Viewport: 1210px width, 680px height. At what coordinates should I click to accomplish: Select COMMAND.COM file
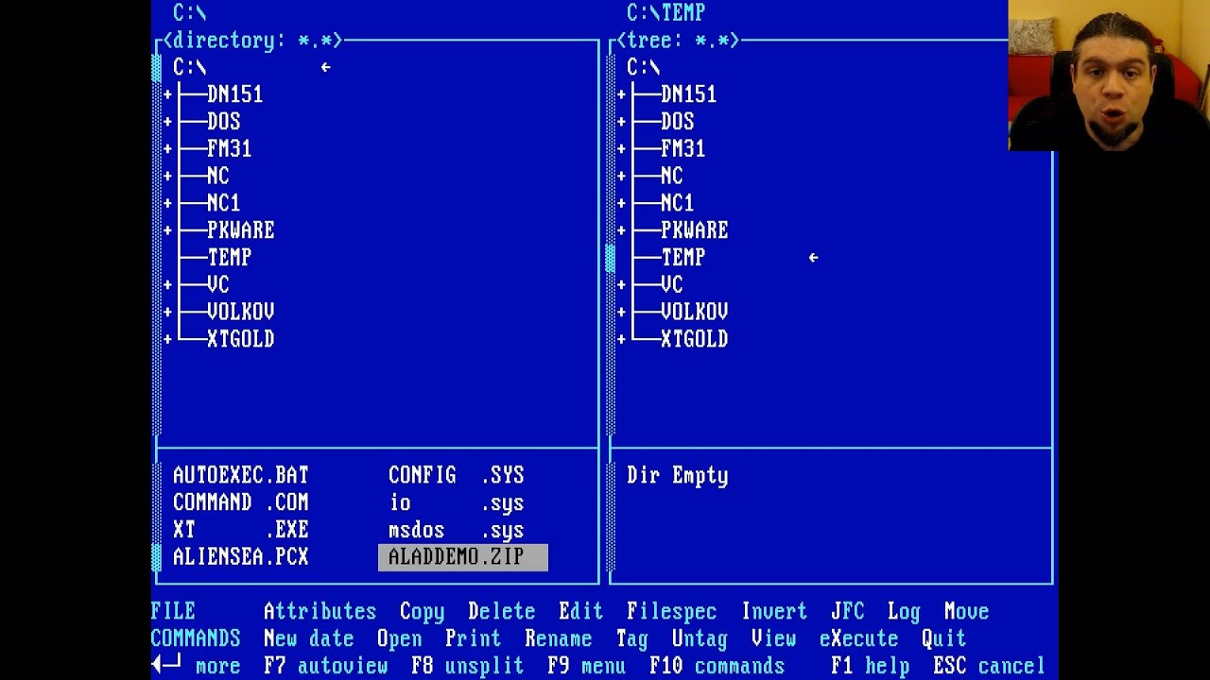240,502
